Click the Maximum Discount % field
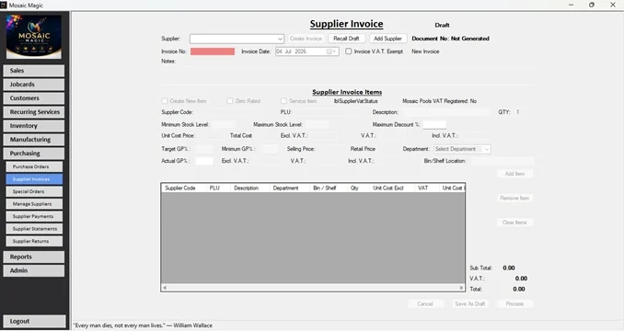624x331 pixels. coord(434,125)
